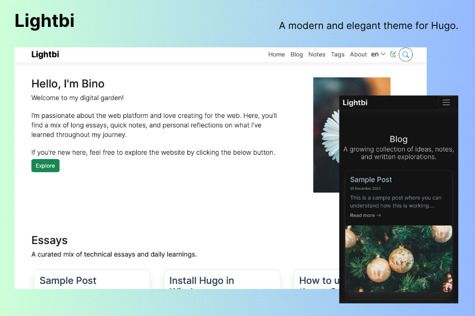Click the Lightbi brand in the mobile preview

(x=355, y=103)
